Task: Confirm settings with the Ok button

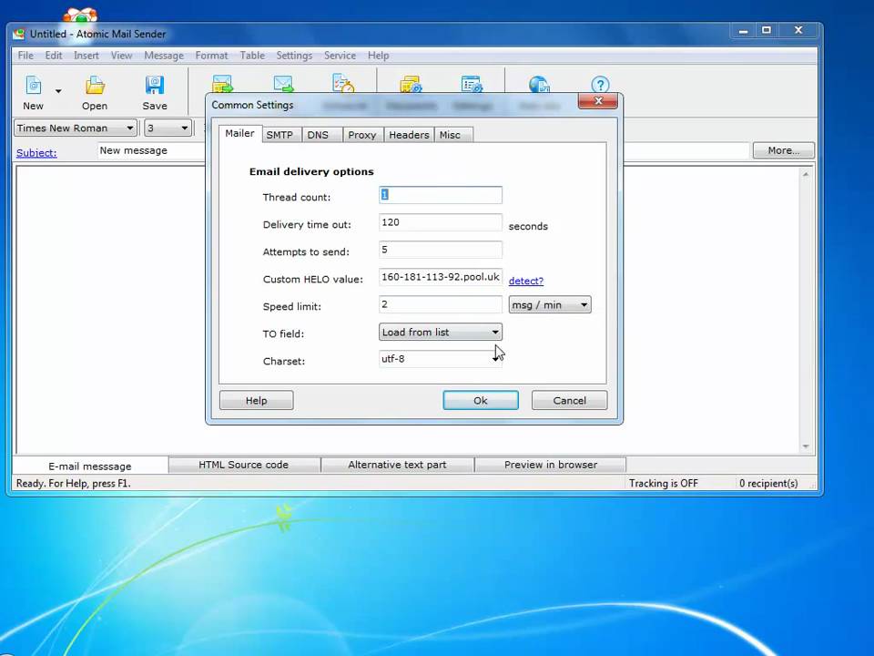Action: coord(480,400)
